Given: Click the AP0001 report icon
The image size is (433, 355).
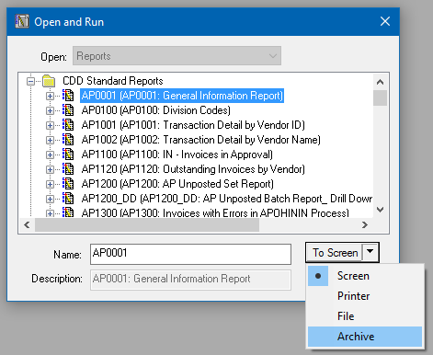Looking at the screenshot, I should coord(68,96).
